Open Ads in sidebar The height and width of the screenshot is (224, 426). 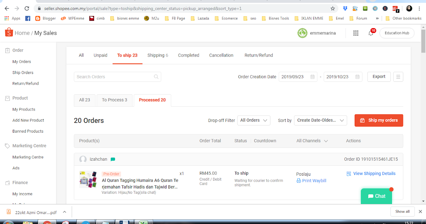tap(16, 168)
